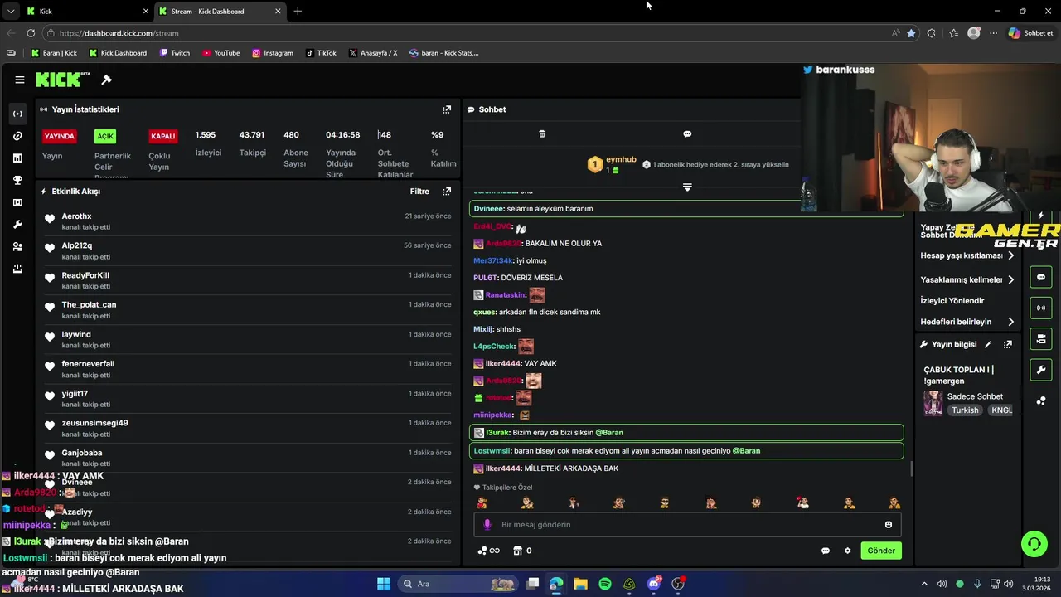Open the Baran | Kick bookmark
Image resolution: width=1061 pixels, height=597 pixels.
pyautogui.click(x=54, y=53)
